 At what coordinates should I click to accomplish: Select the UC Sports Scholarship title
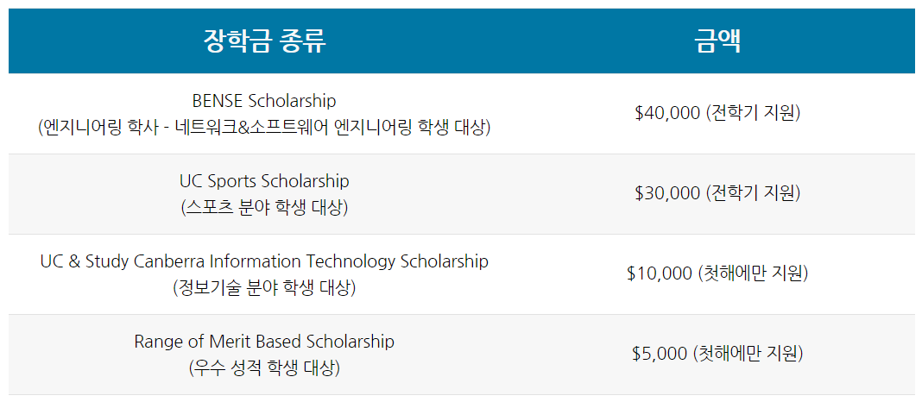tap(264, 181)
